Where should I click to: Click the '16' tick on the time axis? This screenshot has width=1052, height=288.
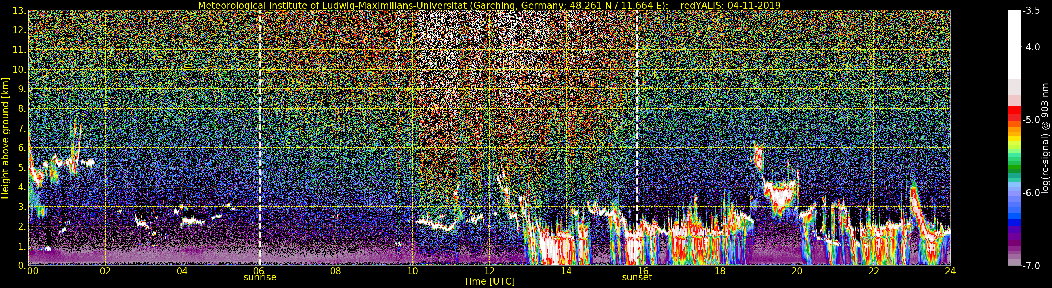tap(643, 271)
